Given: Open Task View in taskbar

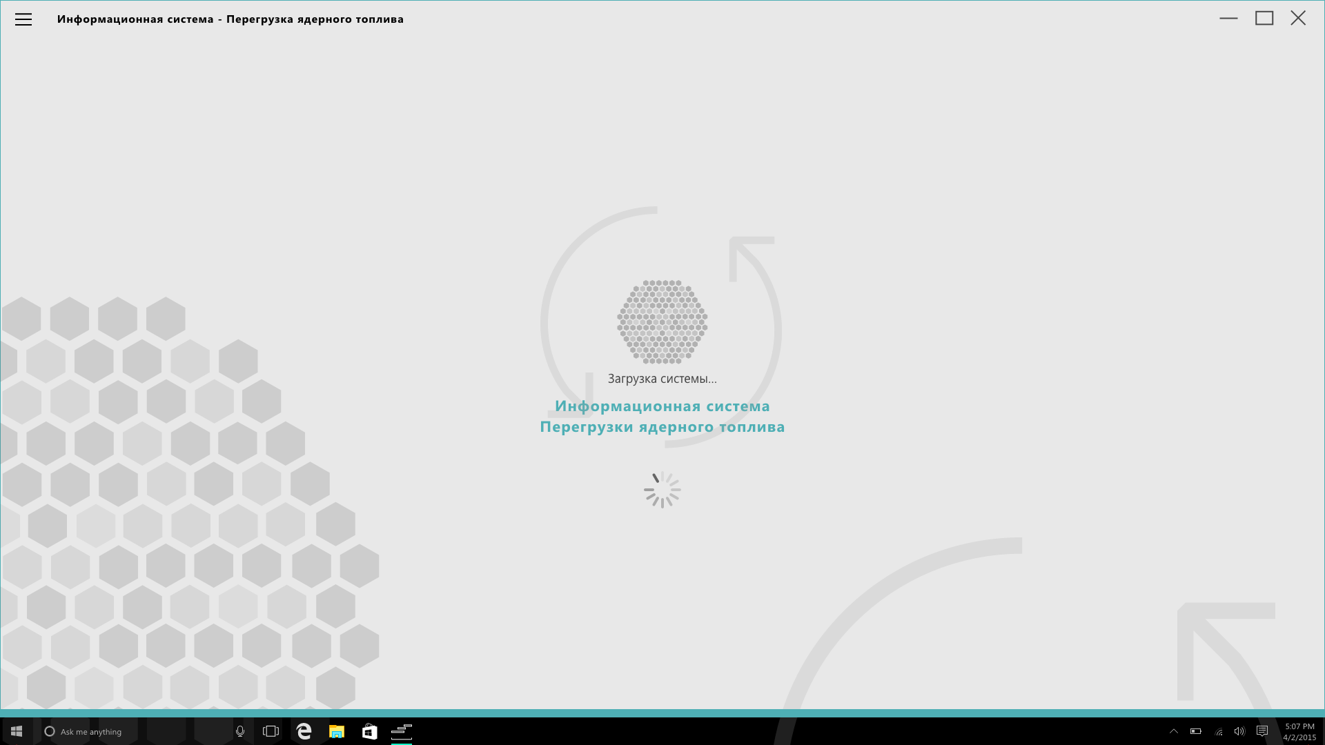Looking at the screenshot, I should point(271,731).
